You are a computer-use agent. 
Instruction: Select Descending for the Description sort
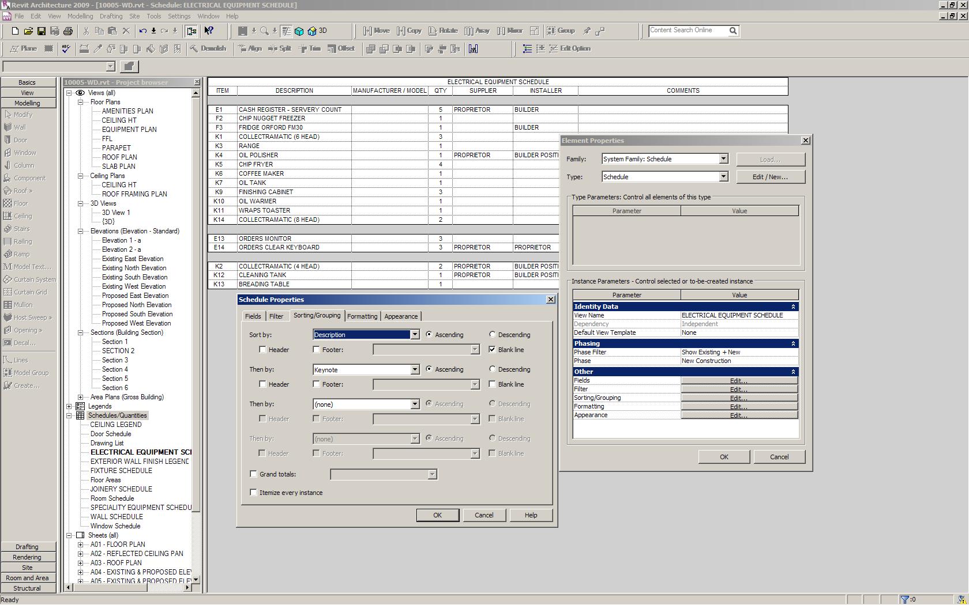pyautogui.click(x=492, y=334)
